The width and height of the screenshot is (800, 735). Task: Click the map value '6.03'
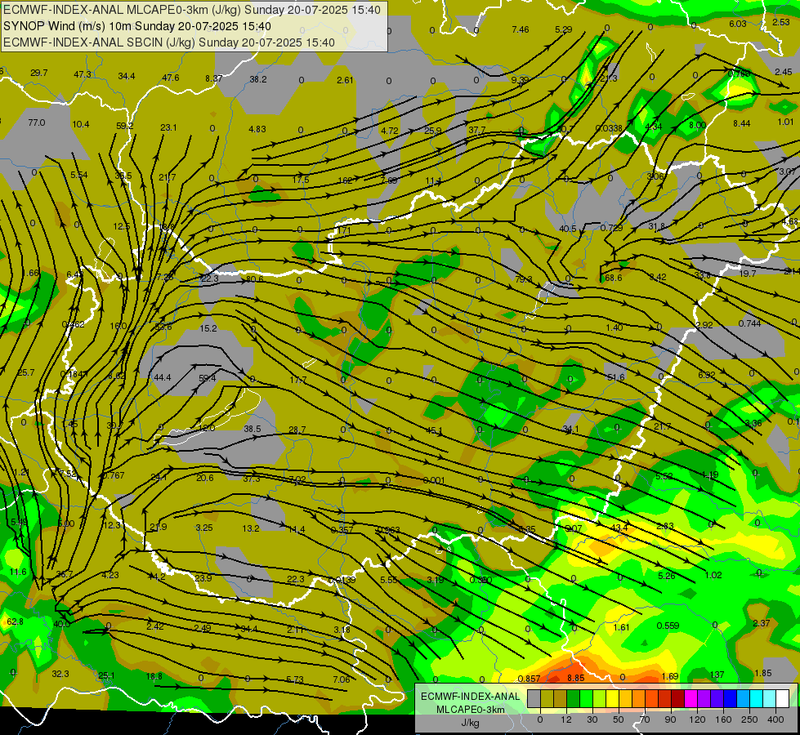(738, 24)
